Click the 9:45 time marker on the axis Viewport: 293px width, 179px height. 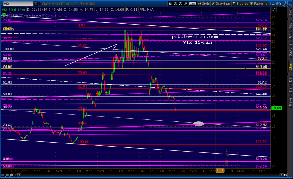[219, 171]
